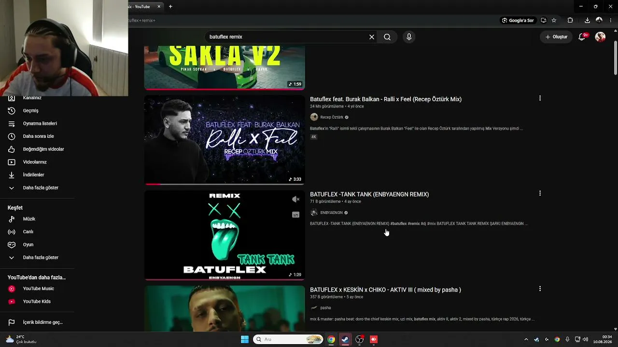
Task: Open YouTube Kids link
Action: tap(37, 301)
